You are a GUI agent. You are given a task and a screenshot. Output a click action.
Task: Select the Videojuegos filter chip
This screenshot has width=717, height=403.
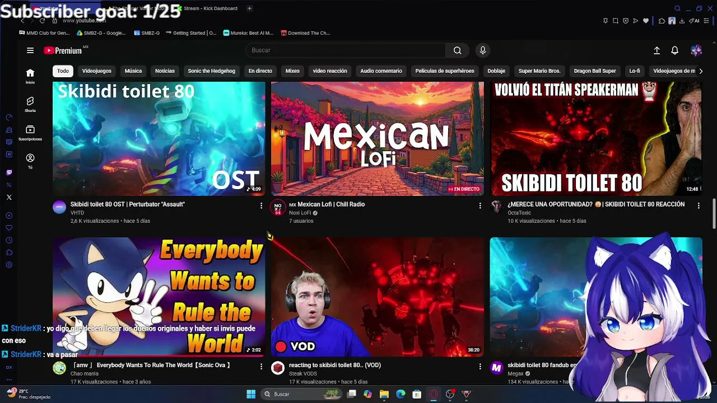click(97, 71)
